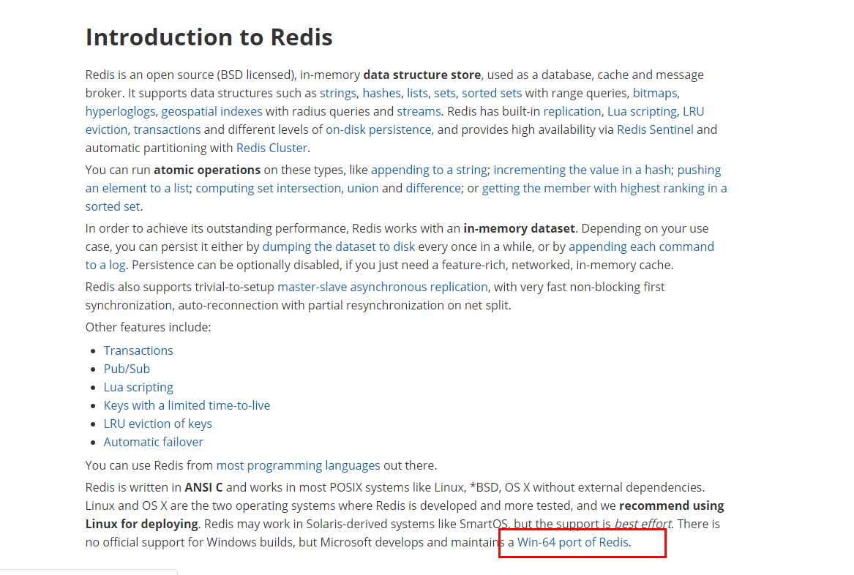Follow dumping the dataset to disk link
854x575 pixels.
[x=338, y=247]
